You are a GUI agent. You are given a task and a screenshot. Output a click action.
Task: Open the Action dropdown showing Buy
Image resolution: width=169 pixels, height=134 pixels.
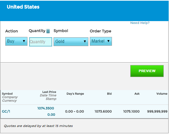16,41
